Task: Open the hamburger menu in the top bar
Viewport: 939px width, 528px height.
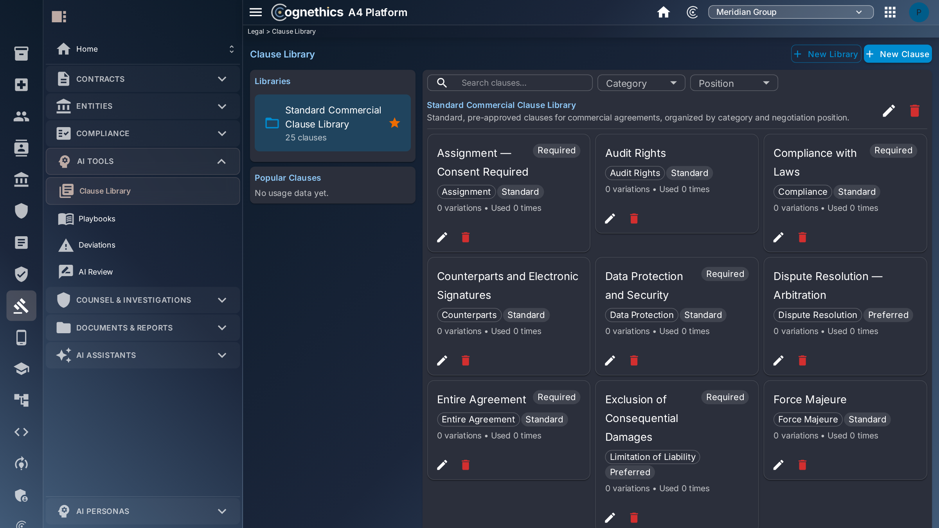Action: [x=255, y=12]
